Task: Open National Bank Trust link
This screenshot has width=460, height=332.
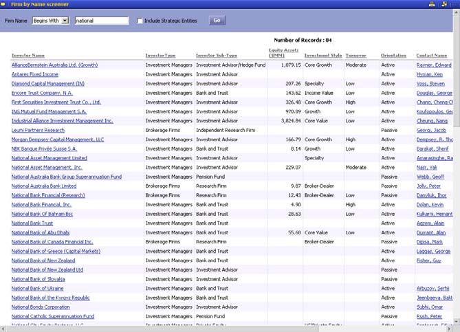Action: pyautogui.click(x=32, y=223)
